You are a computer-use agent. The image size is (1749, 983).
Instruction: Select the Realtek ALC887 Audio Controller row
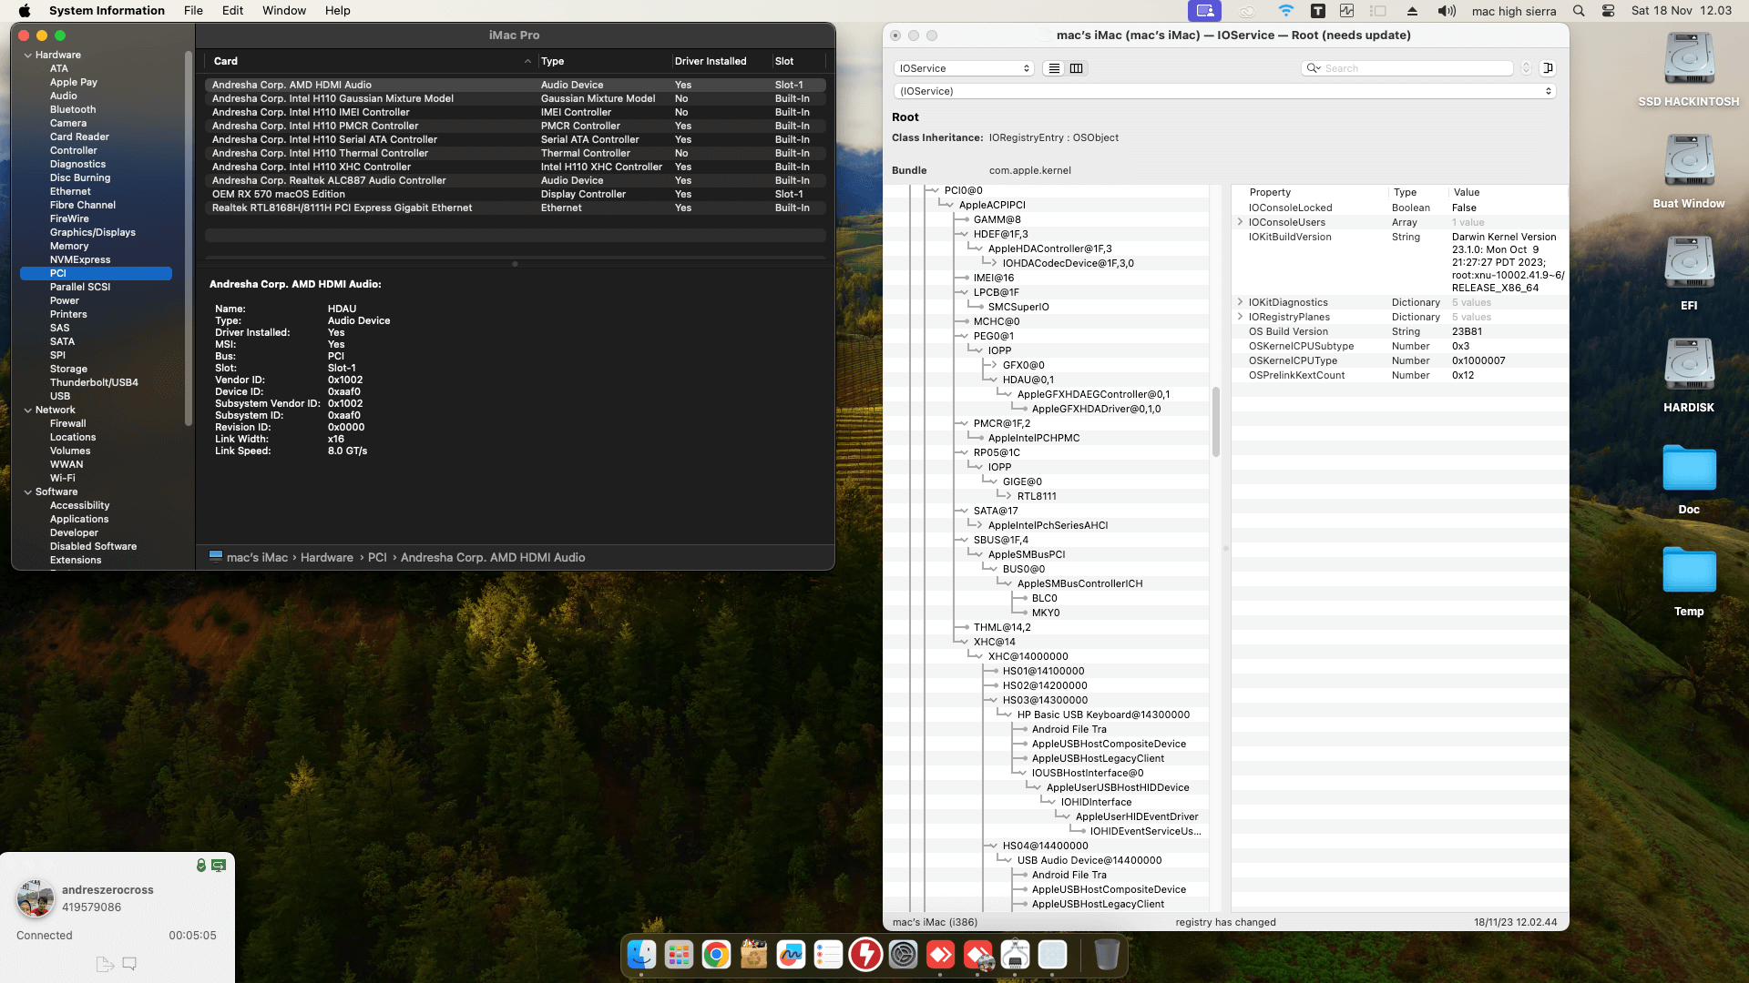pyautogui.click(x=516, y=180)
